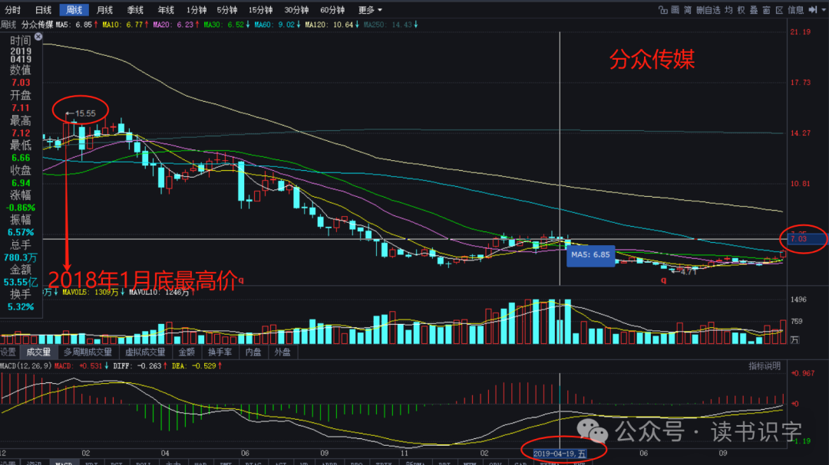Select the 30分钟 period tab
The height and width of the screenshot is (465, 829).
(296, 10)
